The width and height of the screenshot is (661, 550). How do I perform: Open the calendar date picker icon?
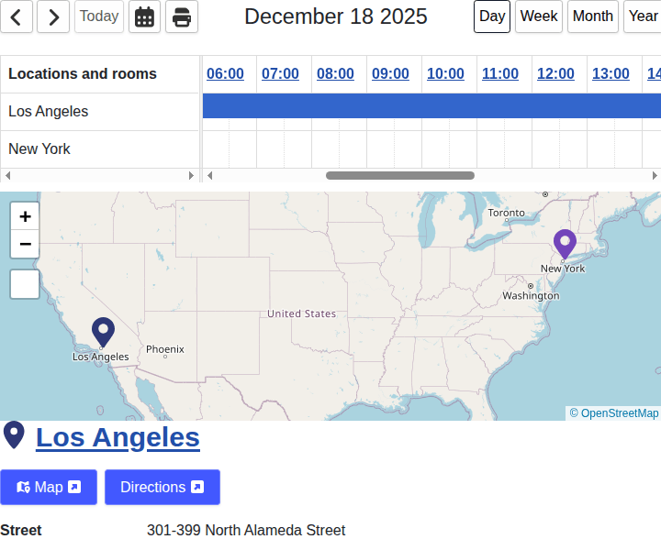pyautogui.click(x=144, y=16)
